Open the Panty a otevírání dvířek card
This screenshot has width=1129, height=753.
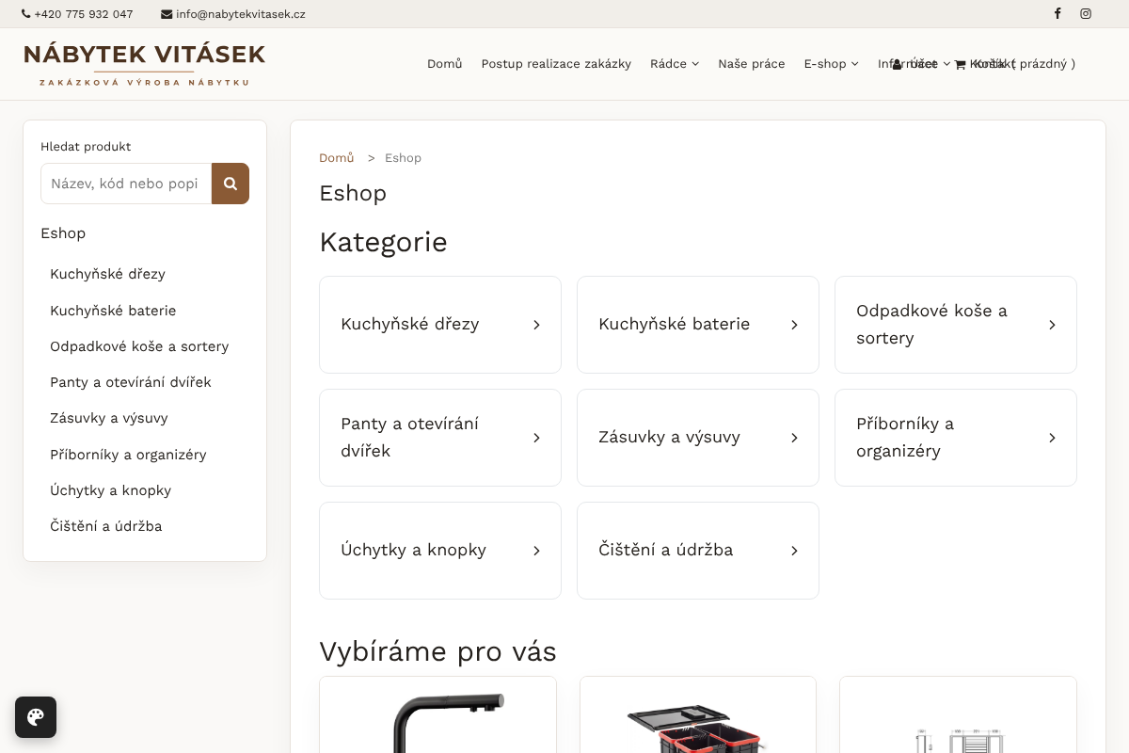click(440, 438)
